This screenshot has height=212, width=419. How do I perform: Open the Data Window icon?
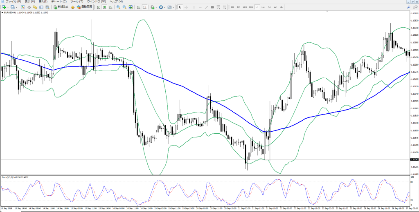pyautogui.click(x=29, y=7)
